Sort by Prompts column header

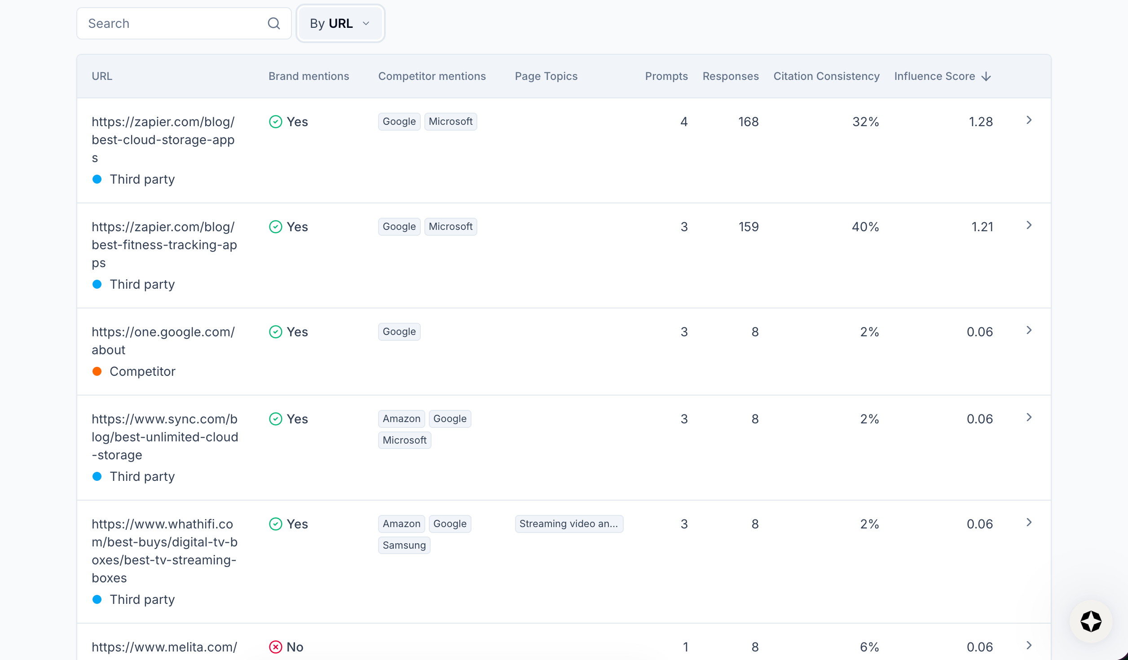click(x=666, y=76)
